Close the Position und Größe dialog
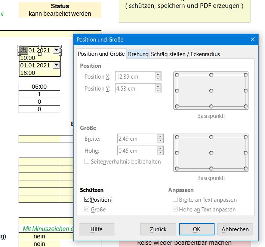This screenshot has width=265, height=247. pyautogui.click(x=253, y=39)
